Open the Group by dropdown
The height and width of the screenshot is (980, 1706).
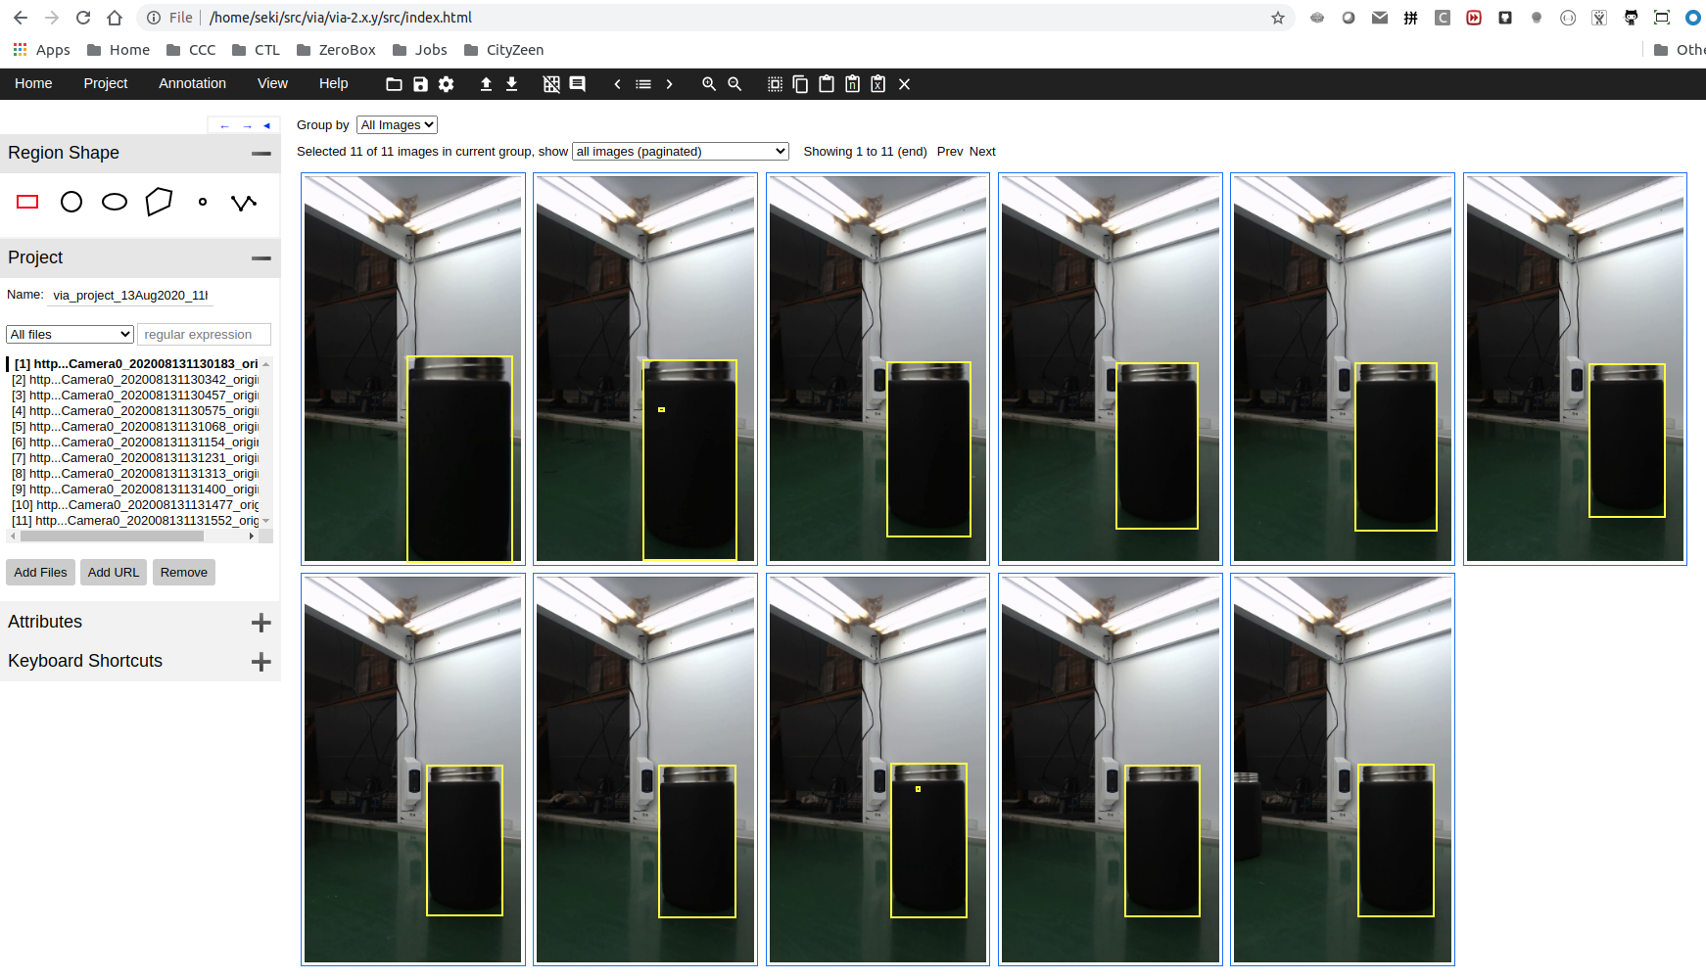[x=397, y=124]
